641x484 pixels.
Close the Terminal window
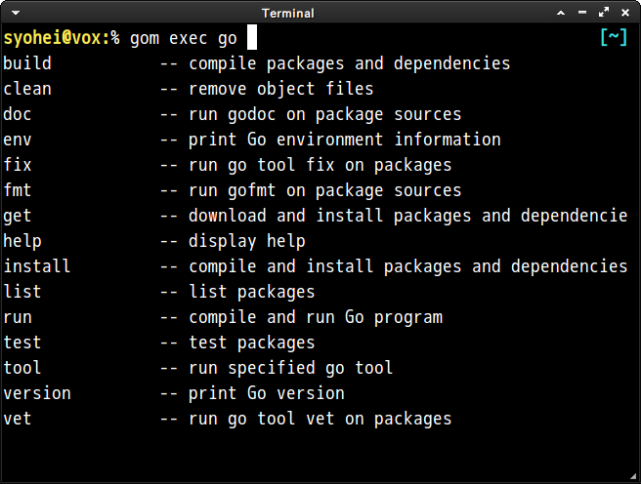(x=625, y=13)
